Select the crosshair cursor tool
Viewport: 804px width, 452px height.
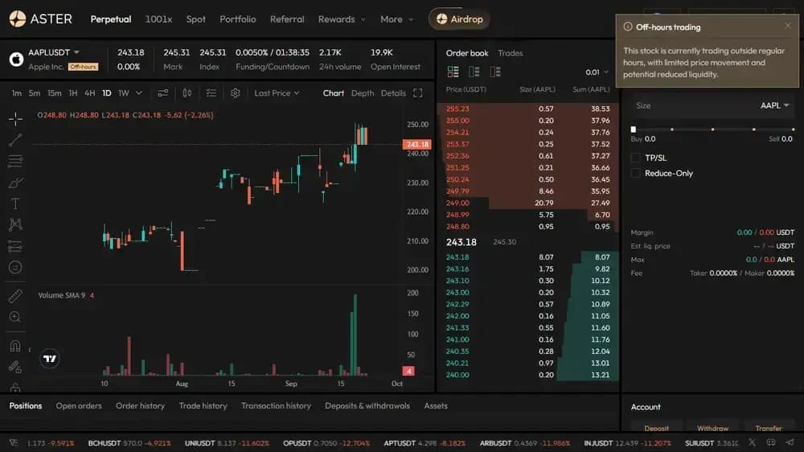(x=15, y=119)
